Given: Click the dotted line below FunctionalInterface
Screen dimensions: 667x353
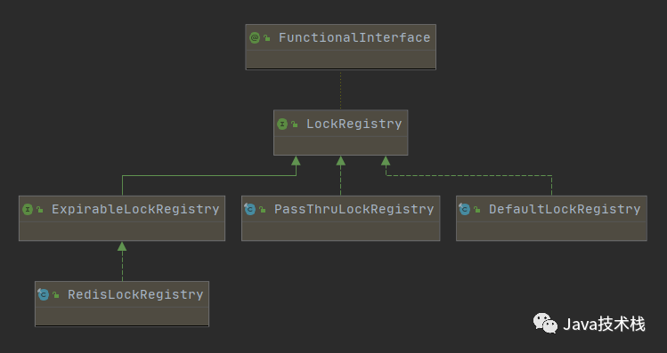Looking at the screenshot, I should [340, 90].
